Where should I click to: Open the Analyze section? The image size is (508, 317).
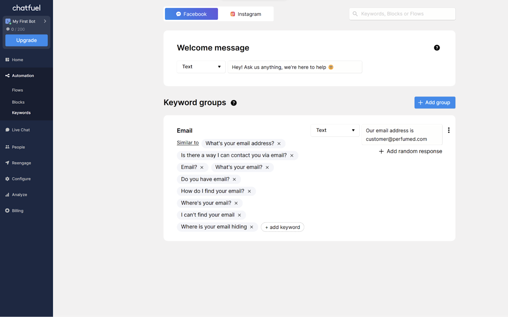(x=19, y=195)
